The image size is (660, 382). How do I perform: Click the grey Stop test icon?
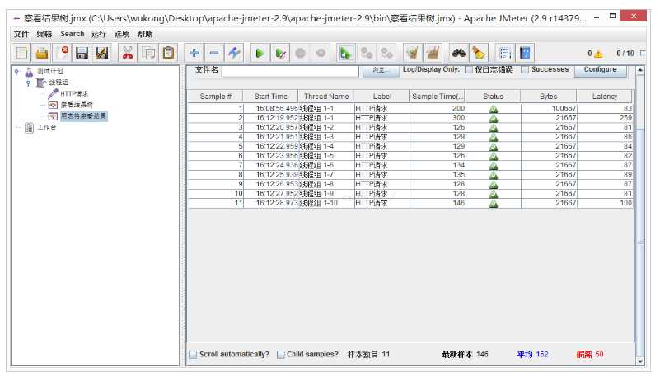[300, 53]
